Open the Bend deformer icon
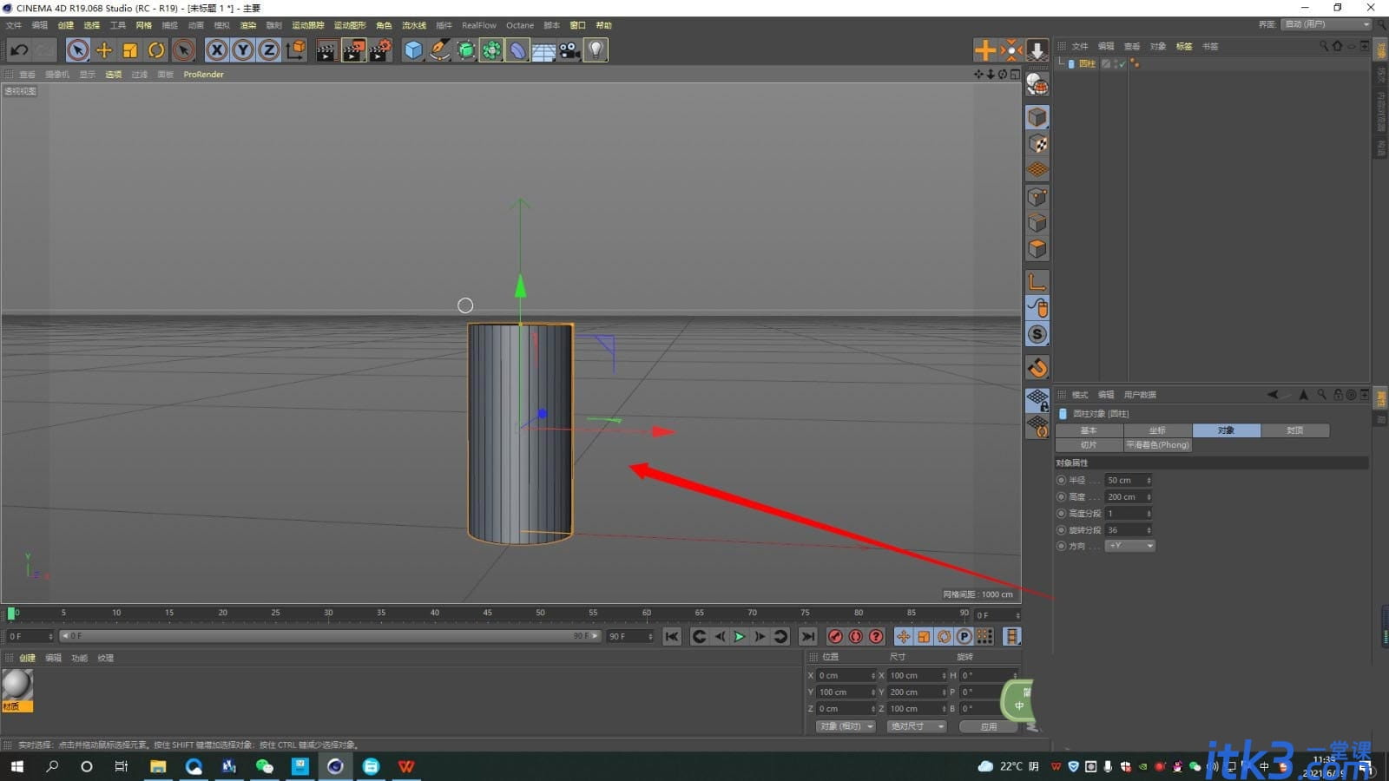 (517, 50)
